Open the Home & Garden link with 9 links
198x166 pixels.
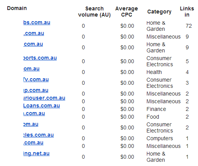click(33, 44)
